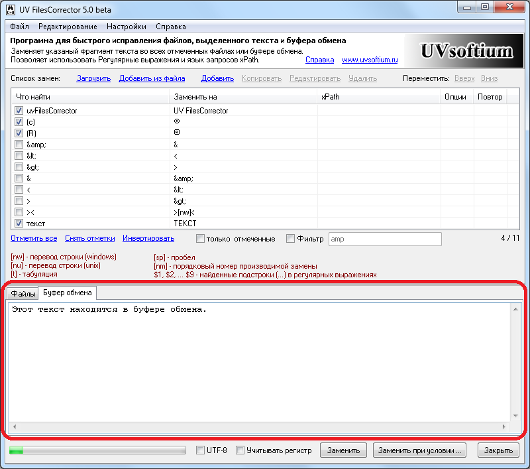Uncheck the (c) replacement row checkbox
Image resolution: width=530 pixels, height=469 pixels.
[19, 122]
